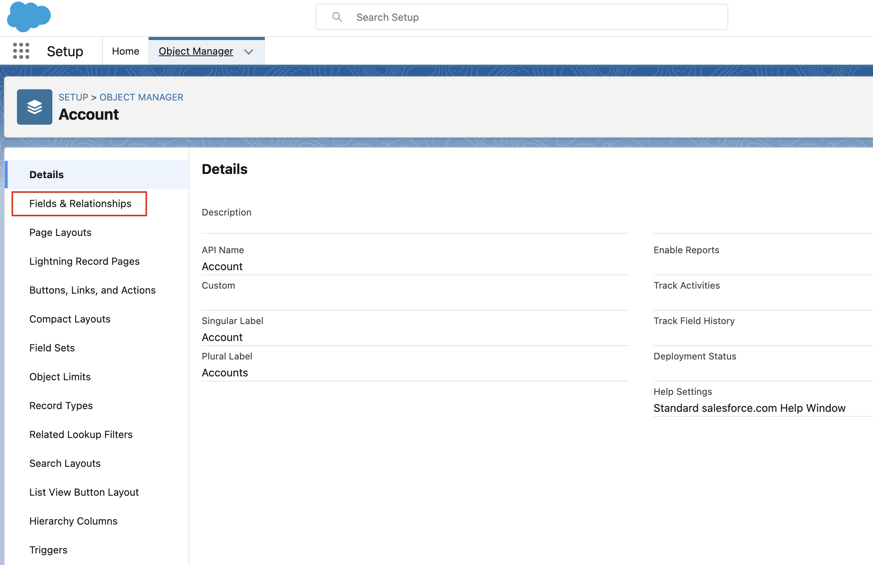This screenshot has width=873, height=565.
Task: Select Hierarchy Columns in sidebar
Action: tap(73, 521)
